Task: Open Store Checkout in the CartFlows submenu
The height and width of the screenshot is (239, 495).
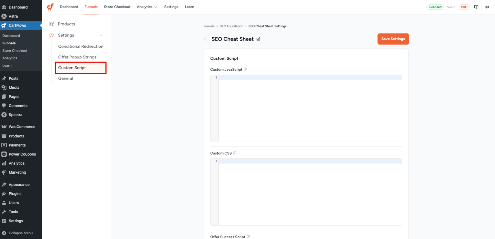Action: (x=15, y=50)
